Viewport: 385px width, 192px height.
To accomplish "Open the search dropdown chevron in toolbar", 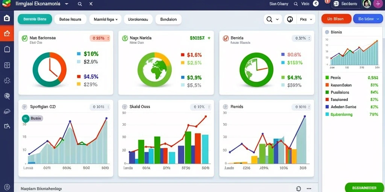I will 277,19.
